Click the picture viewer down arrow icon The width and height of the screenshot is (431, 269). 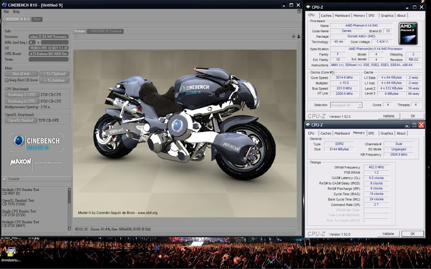(x=298, y=37)
